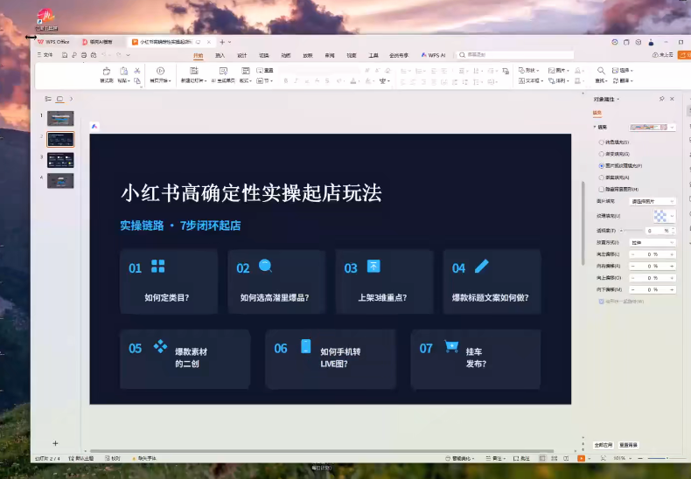Click the Print Preview icon in quick toolbar
The width and height of the screenshot is (691, 479).
94,55
